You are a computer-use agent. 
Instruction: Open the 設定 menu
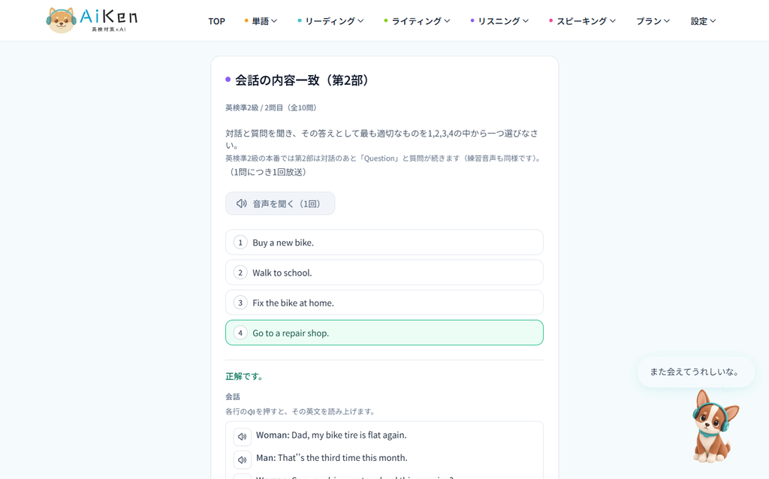coord(703,21)
